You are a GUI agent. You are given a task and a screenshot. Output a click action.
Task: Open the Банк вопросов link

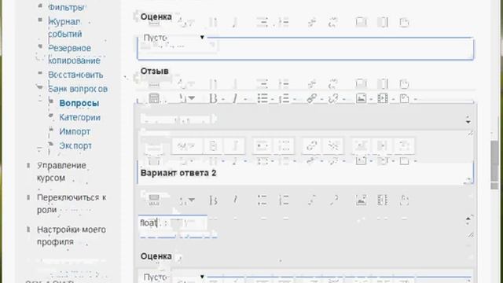(x=78, y=89)
